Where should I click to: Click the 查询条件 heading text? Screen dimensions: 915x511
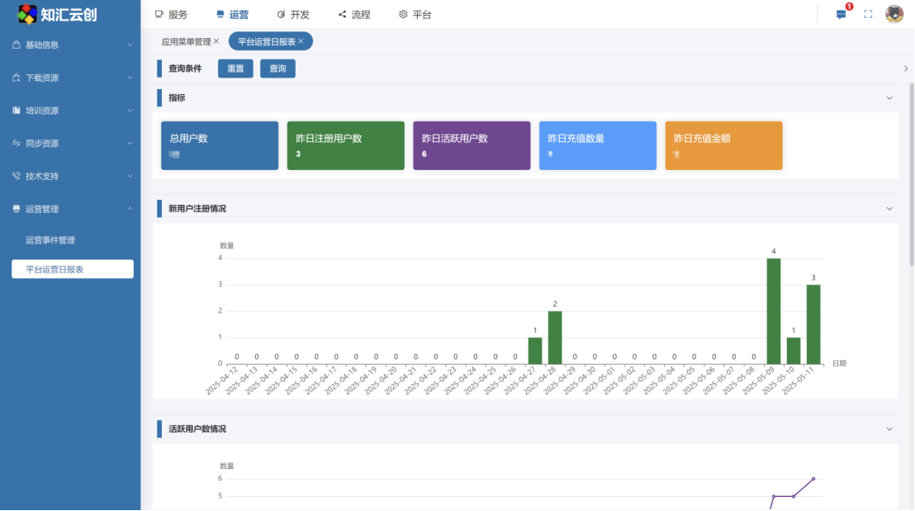point(185,69)
